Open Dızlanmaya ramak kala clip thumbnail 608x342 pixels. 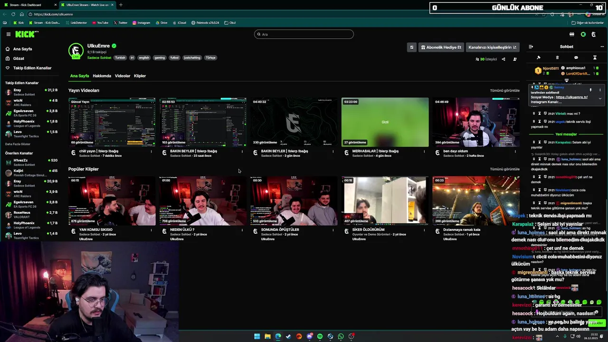click(475, 201)
